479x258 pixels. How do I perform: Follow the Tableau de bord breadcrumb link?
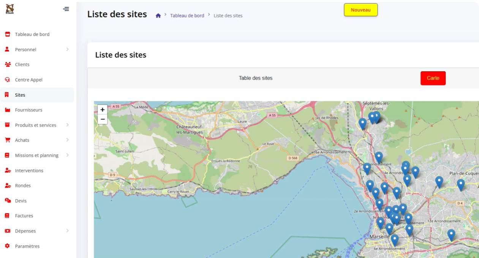[187, 16]
